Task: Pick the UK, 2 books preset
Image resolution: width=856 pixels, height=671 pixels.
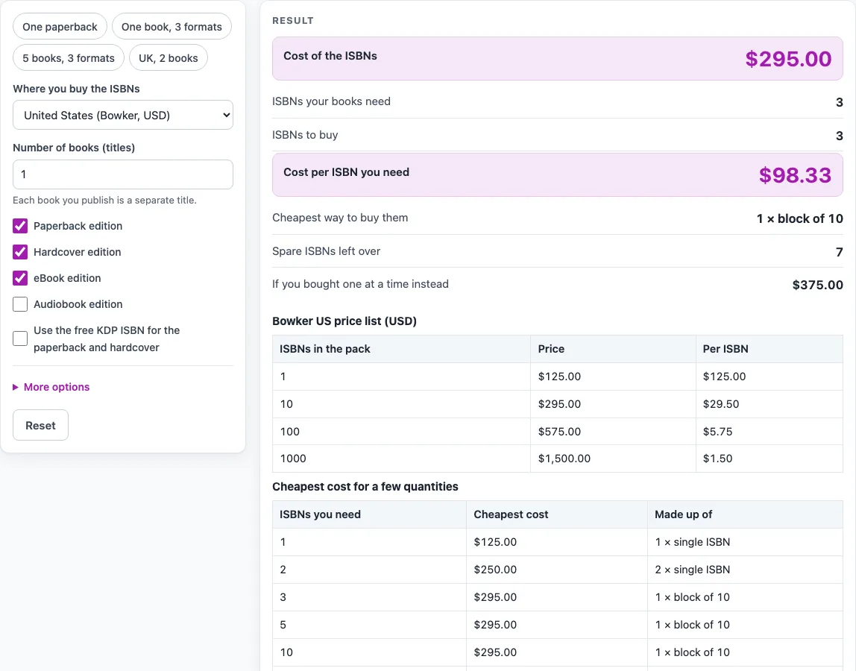Action: pyautogui.click(x=169, y=57)
